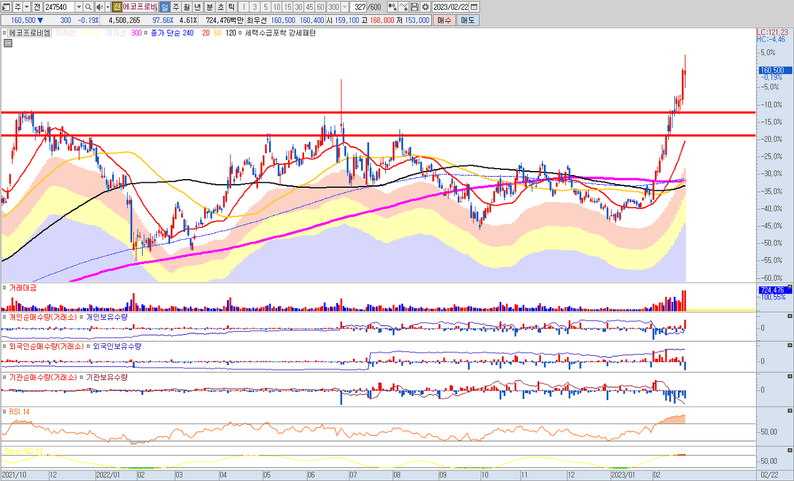Select the 60 interval button
Viewport: 794px width, 481px height.
click(x=320, y=7)
